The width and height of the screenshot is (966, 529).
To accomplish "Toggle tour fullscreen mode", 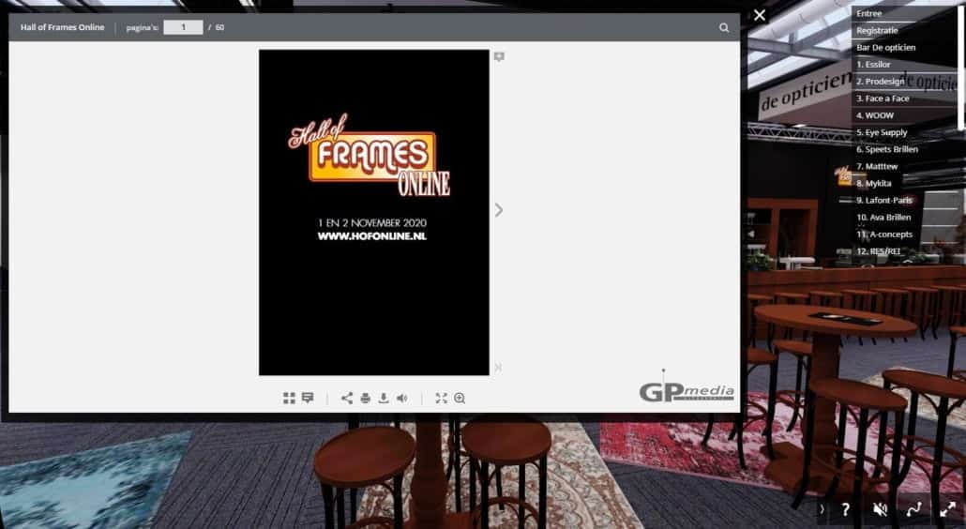I will [x=947, y=509].
